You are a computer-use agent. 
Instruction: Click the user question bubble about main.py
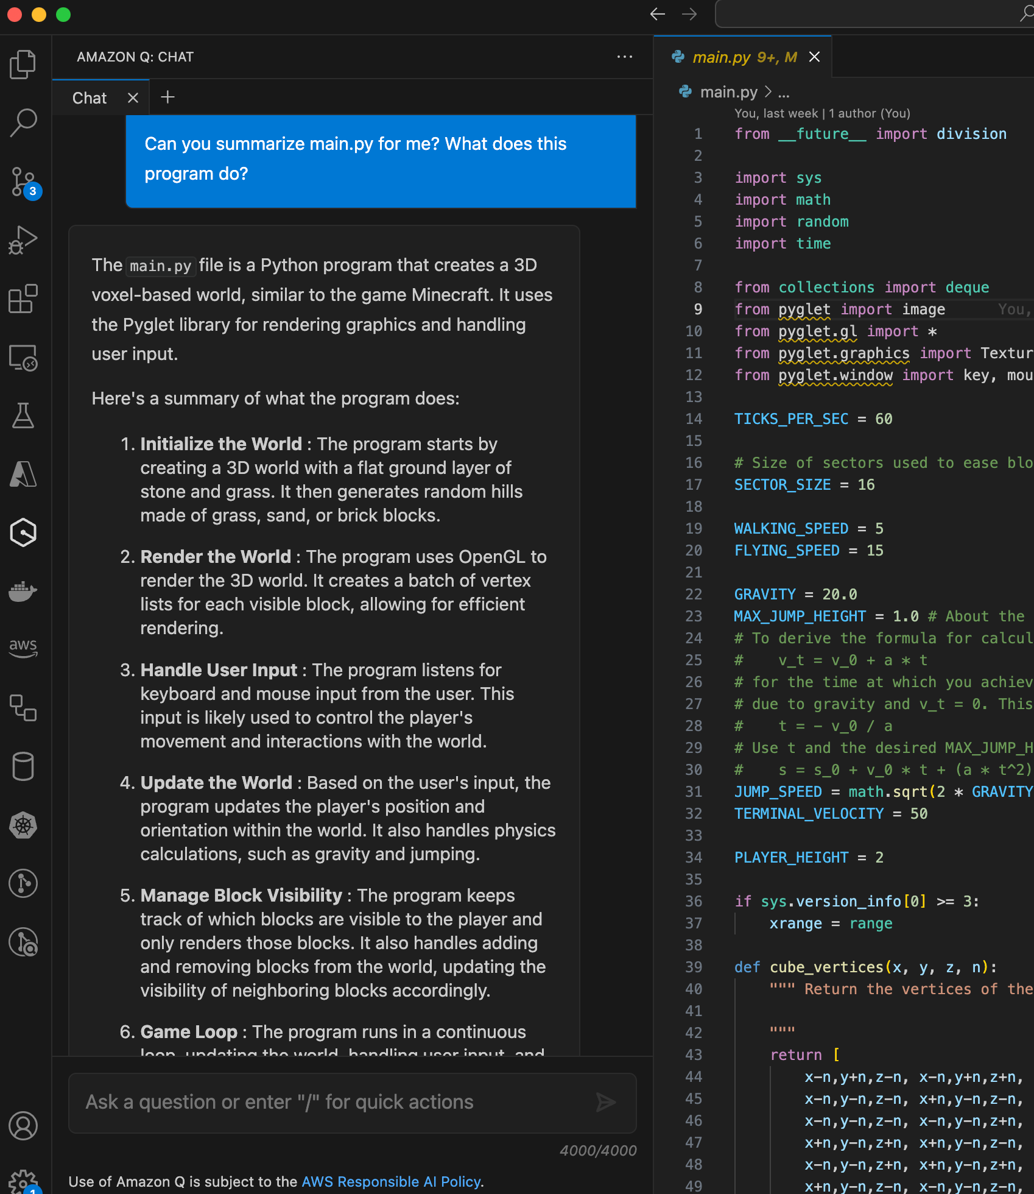(381, 161)
